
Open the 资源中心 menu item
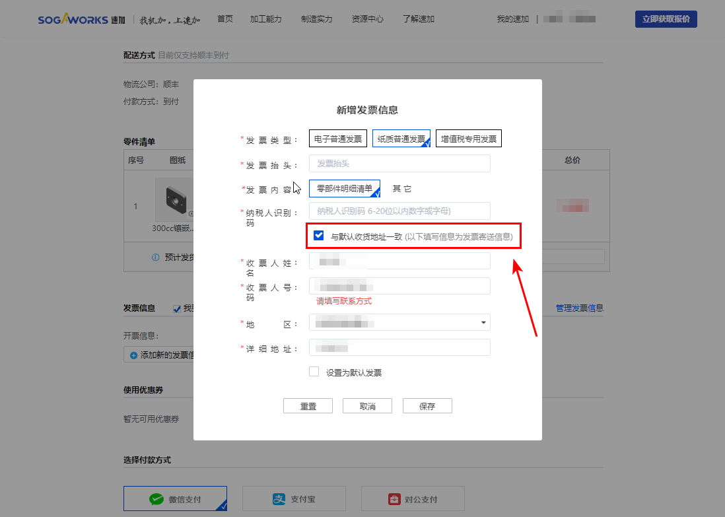(x=368, y=19)
